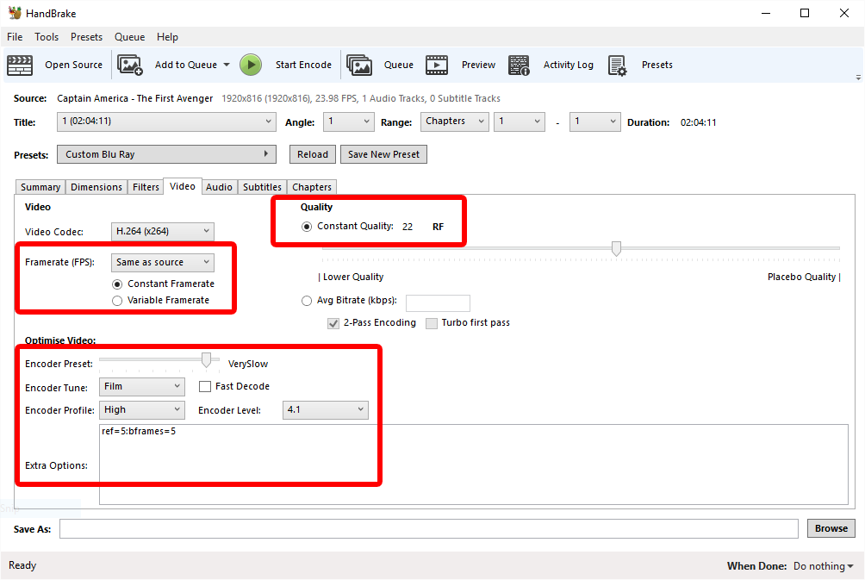Enable the Fast Decode checkbox
The height and width of the screenshot is (580, 865).
[205, 386]
